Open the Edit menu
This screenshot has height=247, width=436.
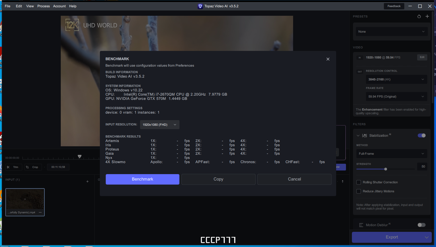pos(19,6)
